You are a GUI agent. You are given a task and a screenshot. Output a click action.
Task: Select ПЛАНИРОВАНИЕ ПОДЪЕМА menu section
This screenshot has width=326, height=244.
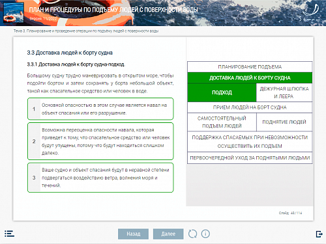250,67
